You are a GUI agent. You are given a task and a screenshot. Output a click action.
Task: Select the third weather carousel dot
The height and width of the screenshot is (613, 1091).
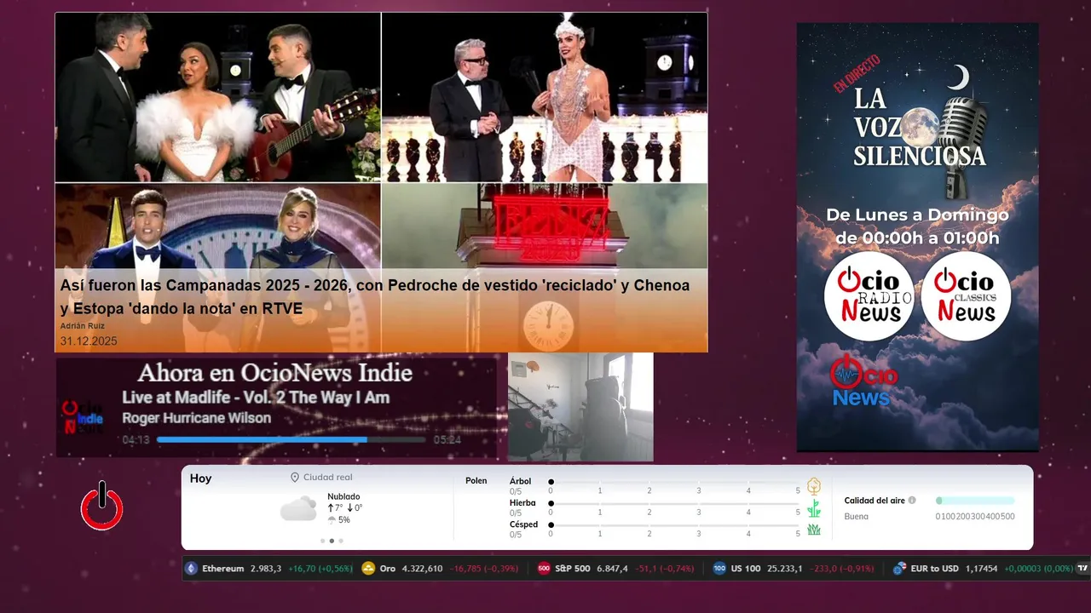[341, 541]
